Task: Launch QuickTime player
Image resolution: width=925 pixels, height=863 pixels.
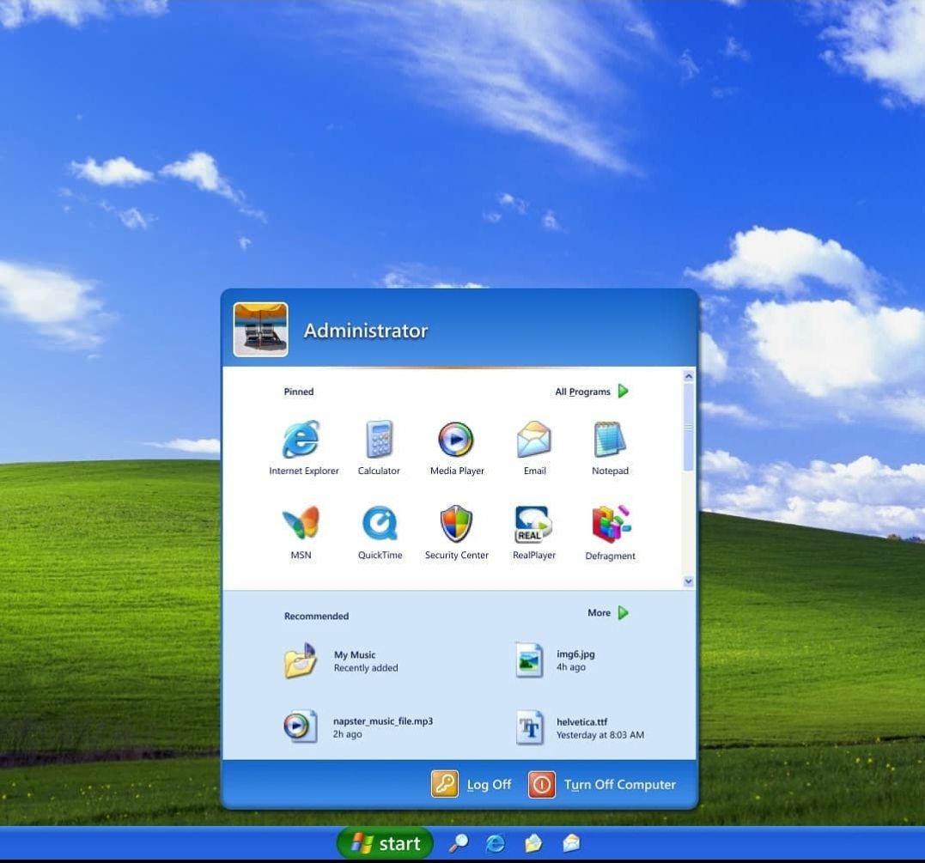Action: (380, 524)
